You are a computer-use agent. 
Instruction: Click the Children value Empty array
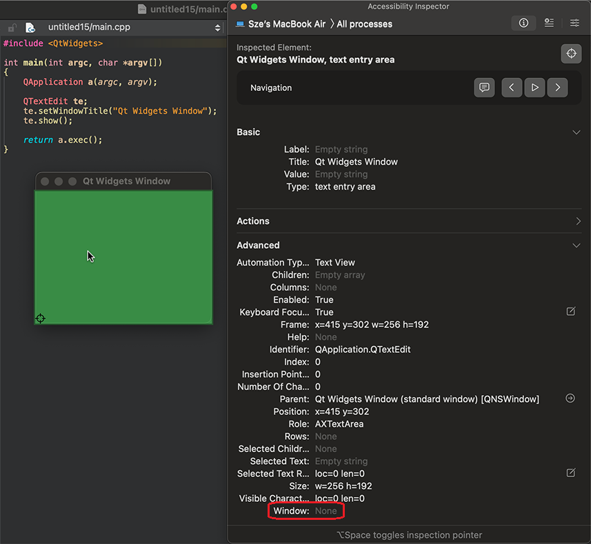click(x=340, y=275)
